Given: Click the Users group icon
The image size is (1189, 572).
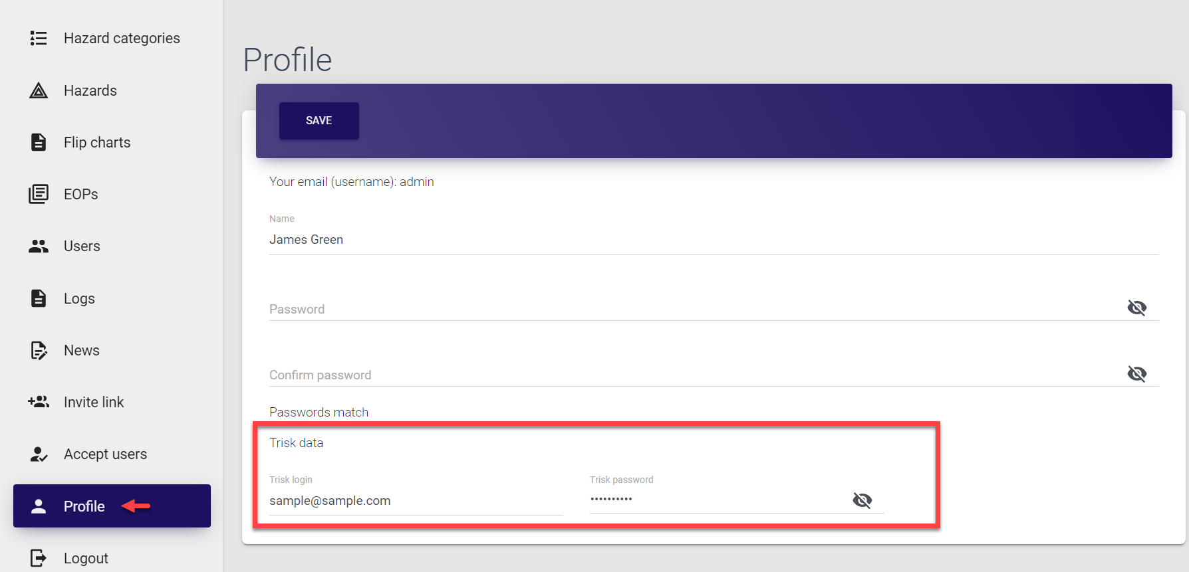Looking at the screenshot, I should point(39,246).
